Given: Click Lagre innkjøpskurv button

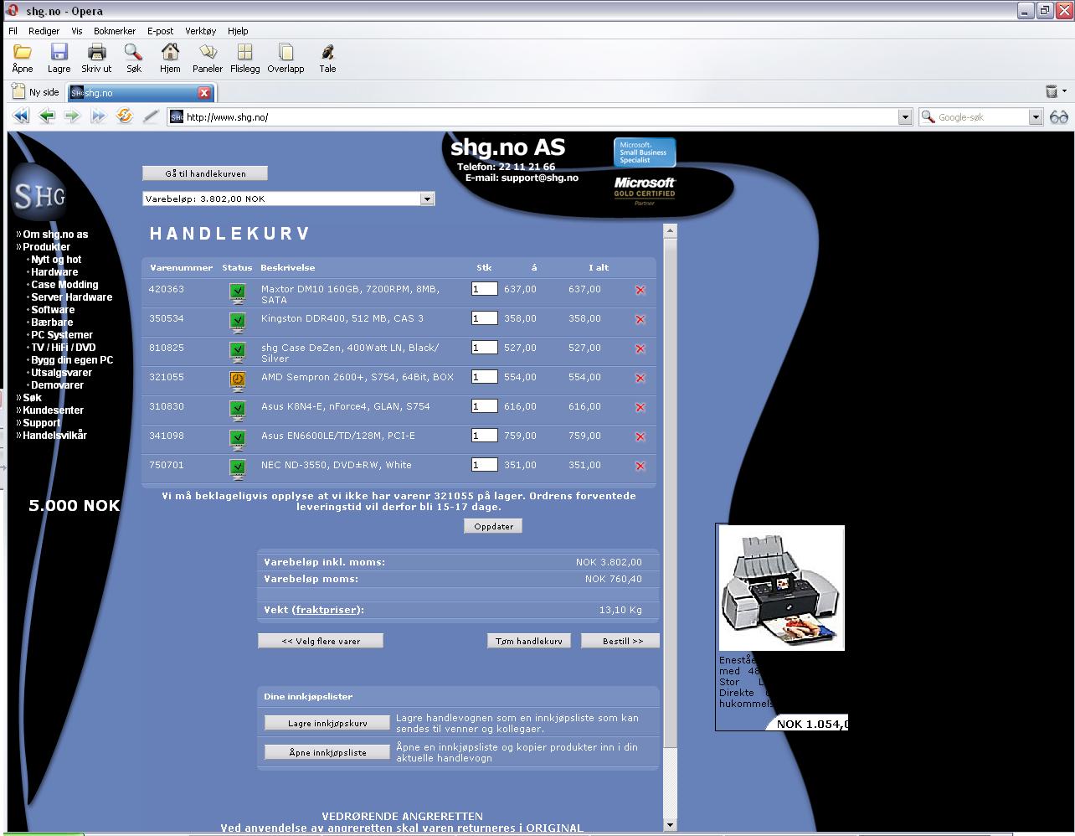Looking at the screenshot, I should pyautogui.click(x=327, y=723).
